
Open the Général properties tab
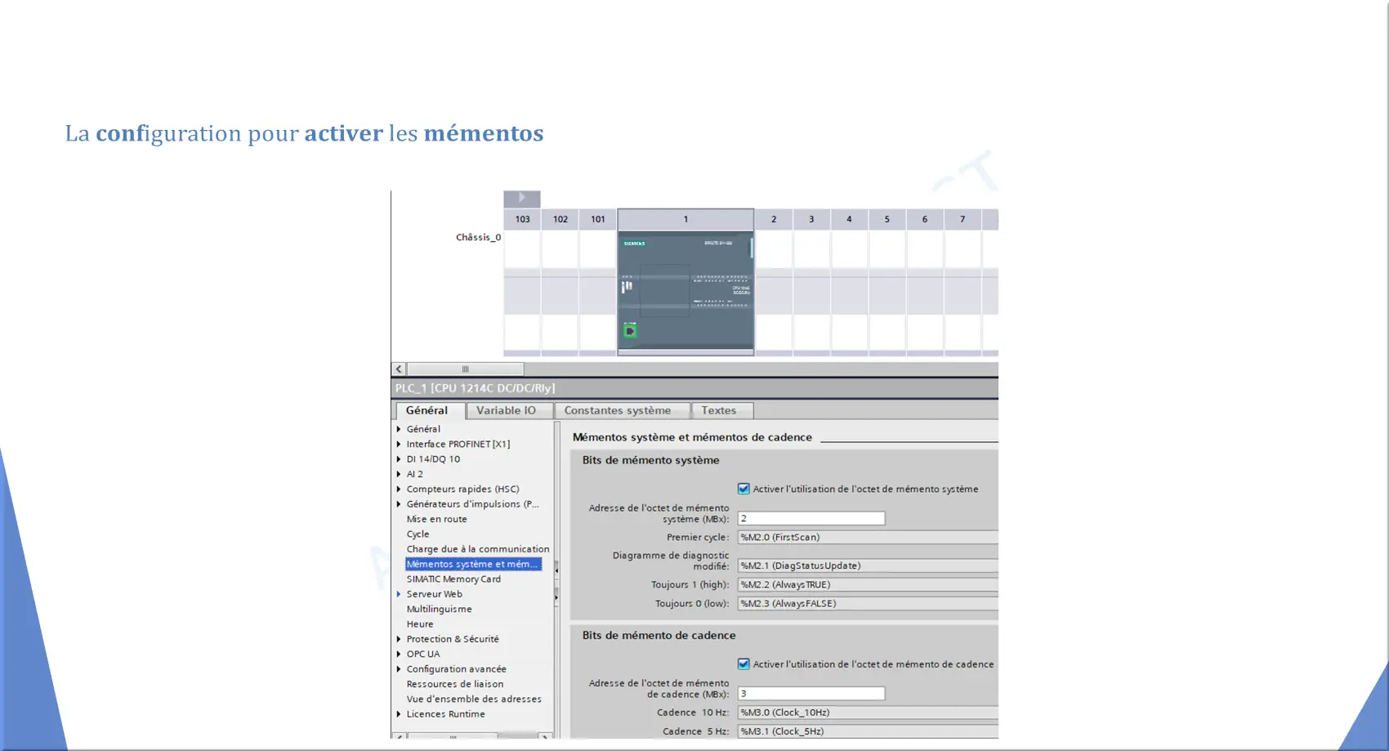430,410
